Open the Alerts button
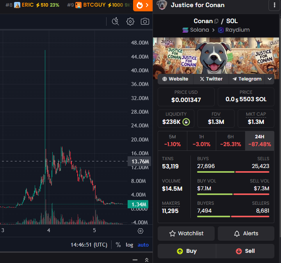 (x=246, y=233)
